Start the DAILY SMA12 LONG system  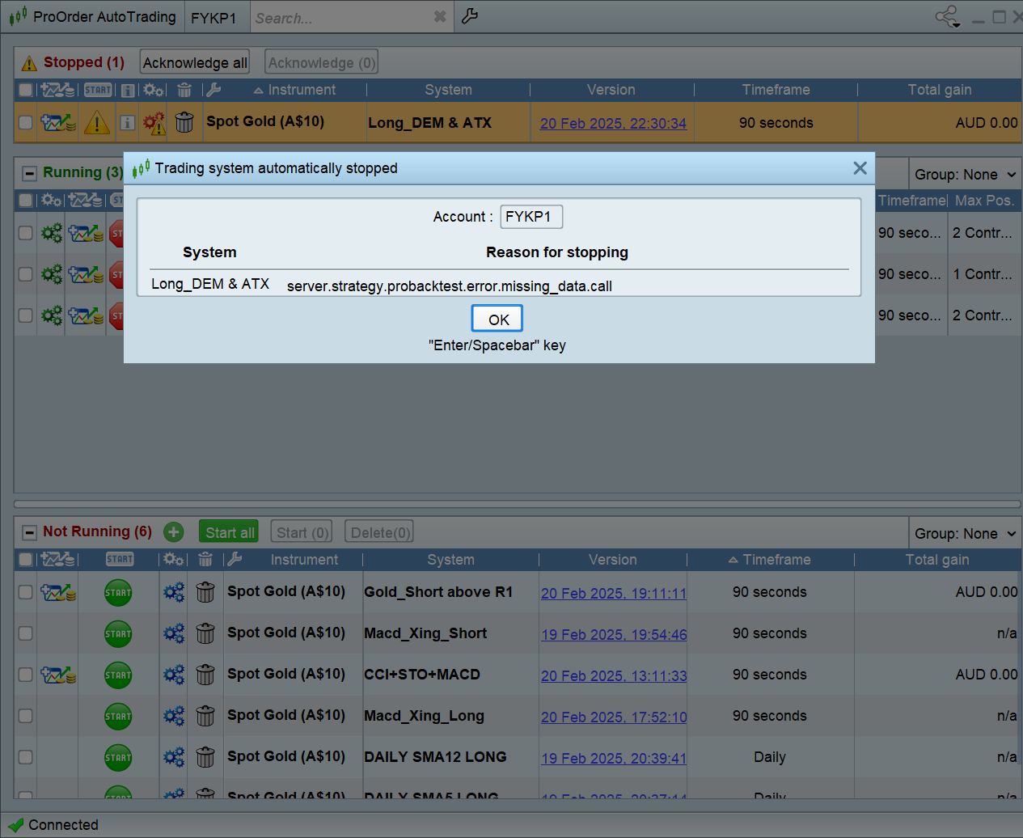pos(118,758)
